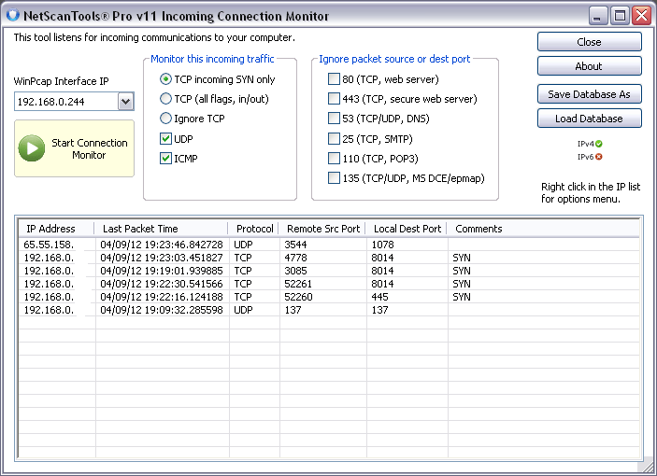The image size is (657, 476).
Task: Click the Load Database button
Action: pyautogui.click(x=589, y=119)
